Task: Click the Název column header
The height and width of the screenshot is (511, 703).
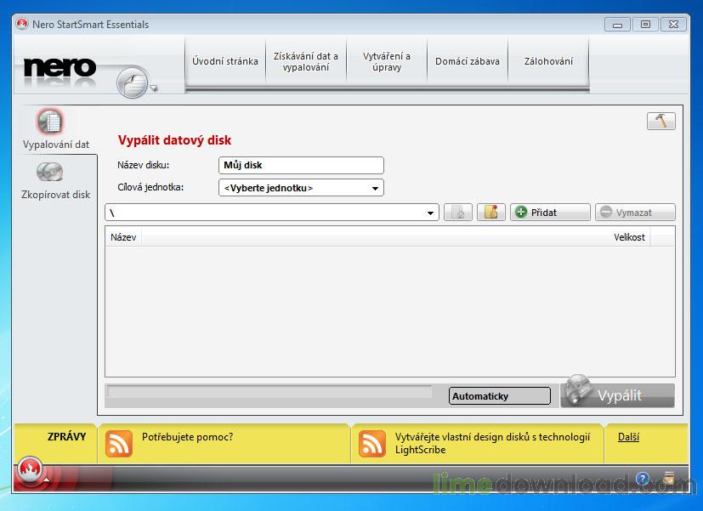Action: tap(123, 237)
